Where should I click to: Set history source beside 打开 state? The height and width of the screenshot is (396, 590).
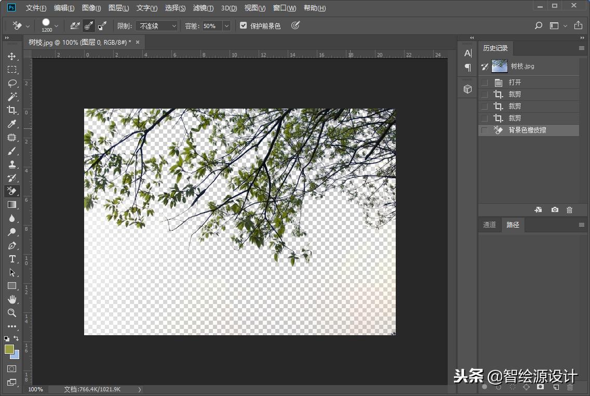484,82
